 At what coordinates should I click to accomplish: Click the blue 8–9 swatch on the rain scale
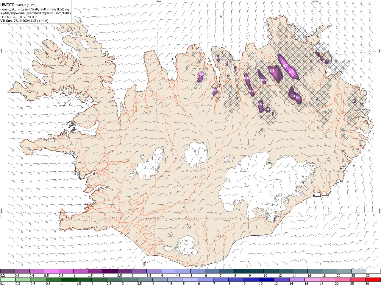click(x=236, y=279)
